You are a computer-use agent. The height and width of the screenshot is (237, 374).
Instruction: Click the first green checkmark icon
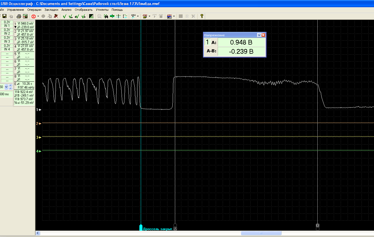click(x=65, y=16)
